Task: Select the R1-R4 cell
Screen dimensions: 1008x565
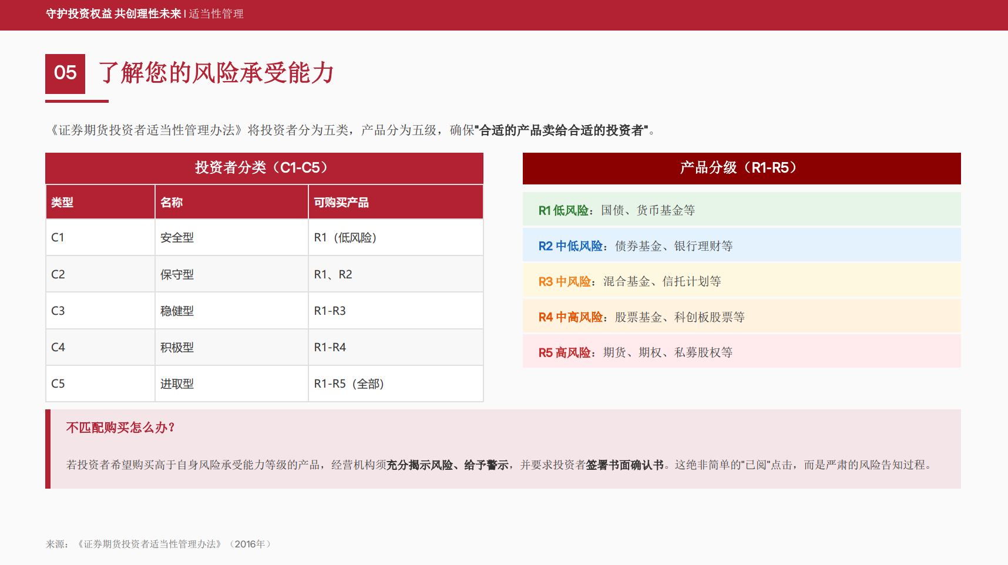Action: click(x=395, y=347)
